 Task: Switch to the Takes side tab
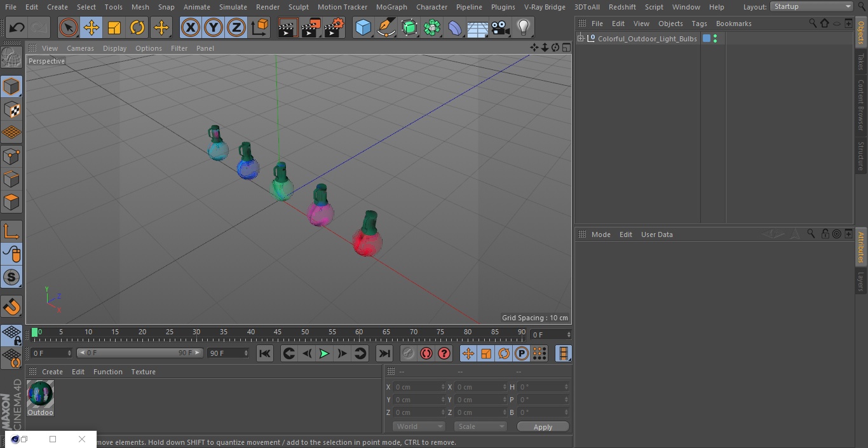861,62
